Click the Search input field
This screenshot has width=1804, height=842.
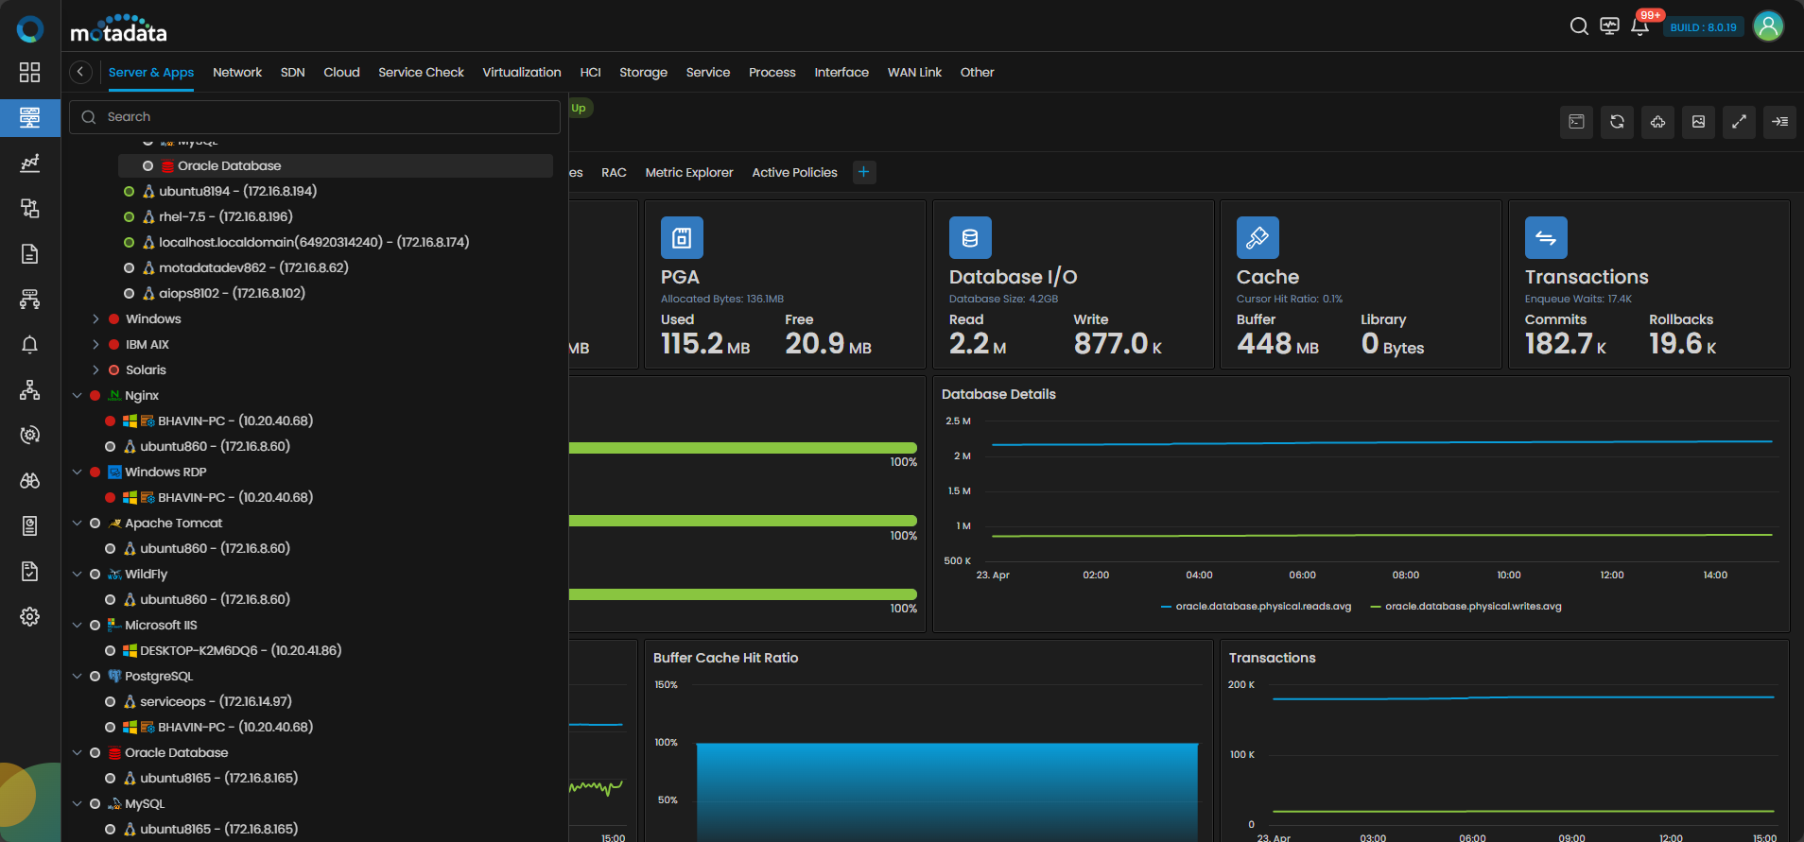click(315, 117)
